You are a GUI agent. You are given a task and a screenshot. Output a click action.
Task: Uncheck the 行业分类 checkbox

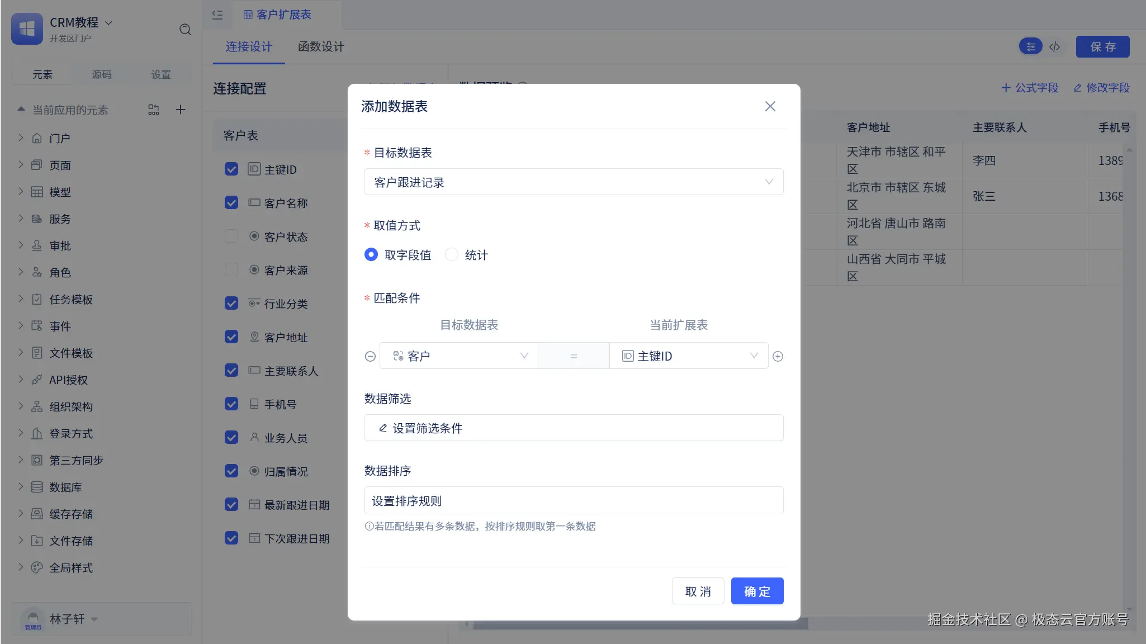pos(231,304)
